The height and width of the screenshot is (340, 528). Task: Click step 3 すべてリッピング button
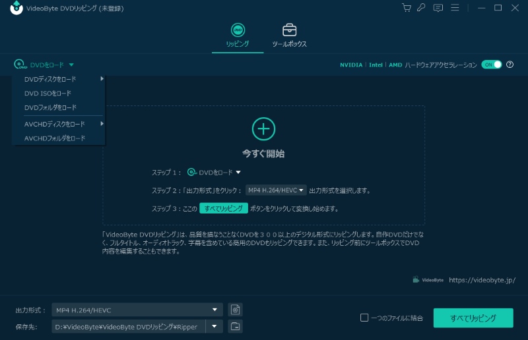point(224,208)
